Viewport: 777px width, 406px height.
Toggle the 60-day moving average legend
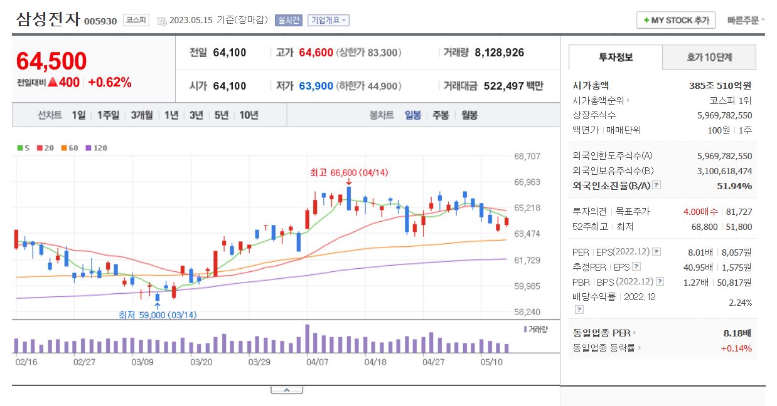tap(69, 148)
